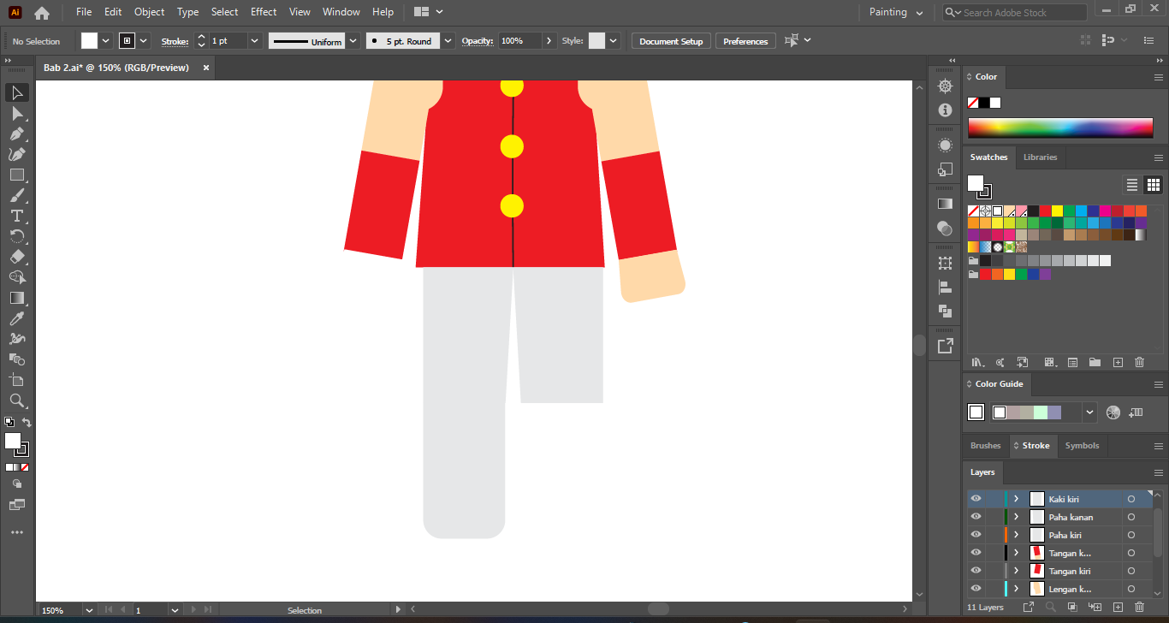Open Edit Toolbar three-dots button
The image size is (1169, 623).
[x=16, y=532]
